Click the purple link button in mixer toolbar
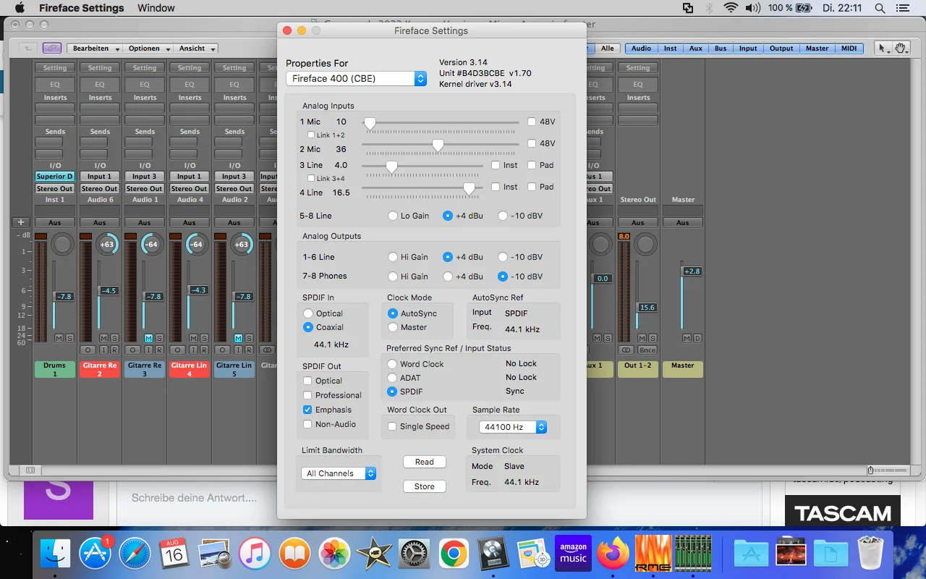Viewport: 926px width, 579px height. click(51, 48)
